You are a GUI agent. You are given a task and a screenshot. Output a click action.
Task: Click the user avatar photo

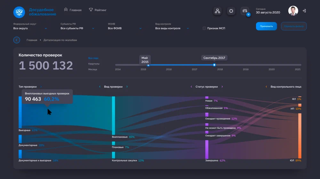(x=293, y=11)
